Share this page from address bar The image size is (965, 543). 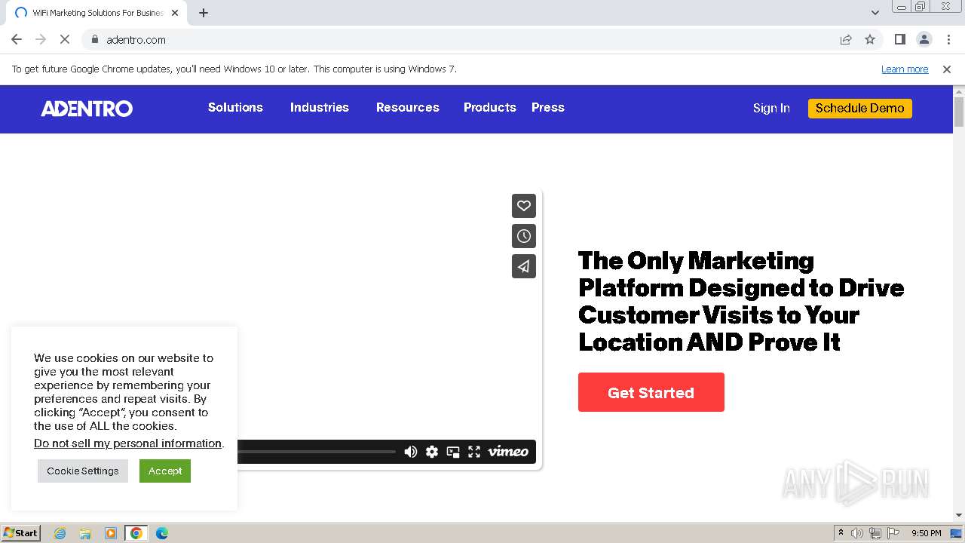(x=846, y=39)
